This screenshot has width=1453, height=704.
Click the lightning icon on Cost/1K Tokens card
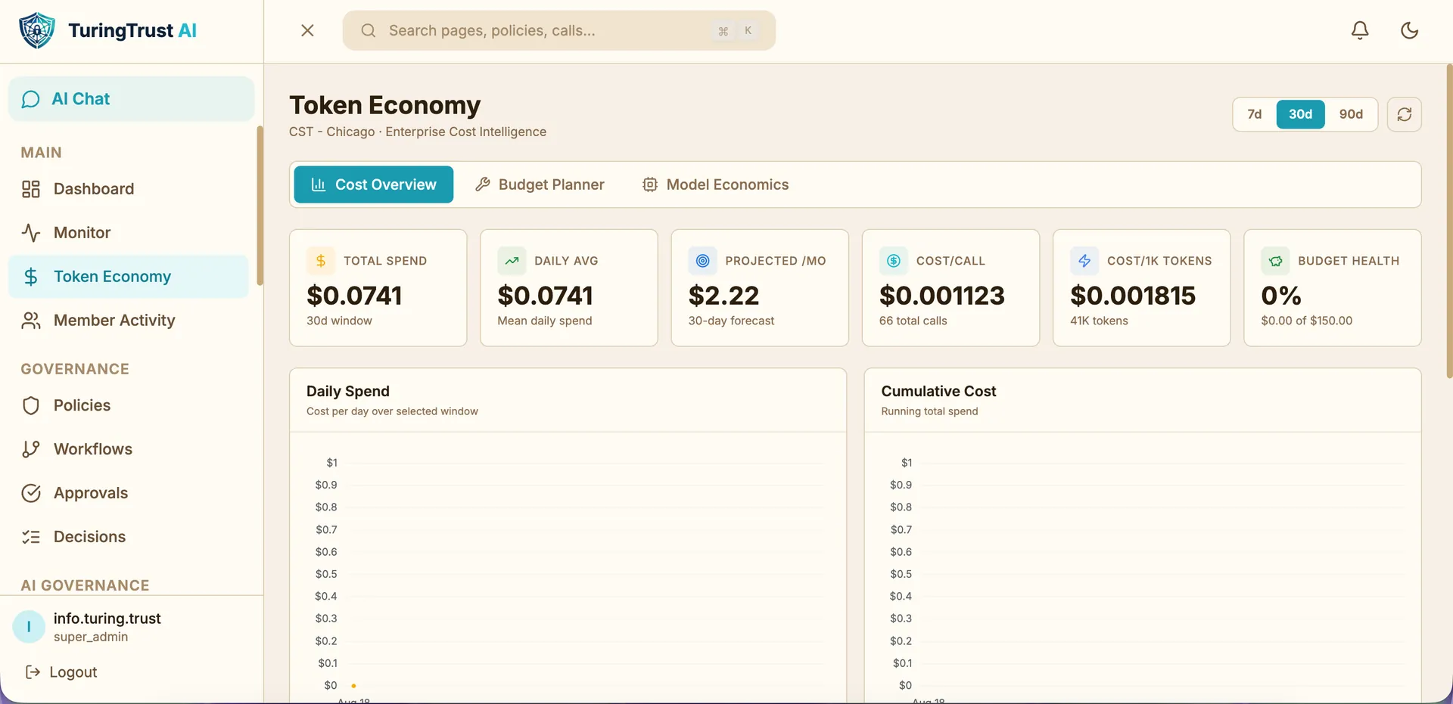(x=1084, y=261)
